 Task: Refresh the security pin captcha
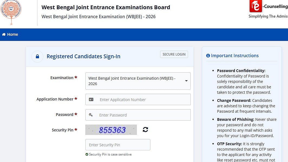pos(145,129)
